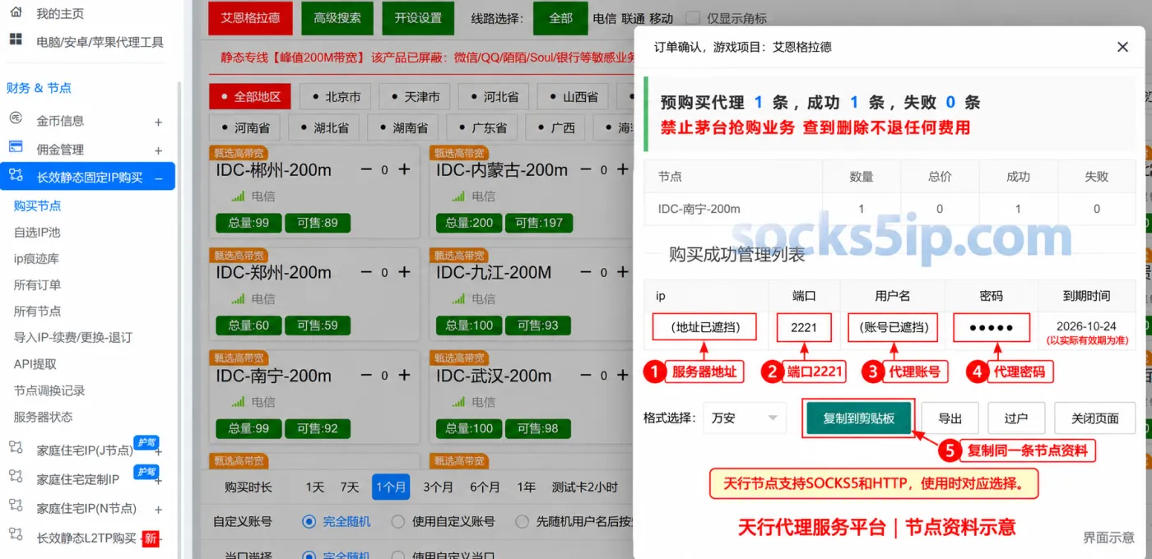The width and height of the screenshot is (1152, 559).
Task: Open the 格式选择 万安 dropdown
Action: click(x=744, y=418)
